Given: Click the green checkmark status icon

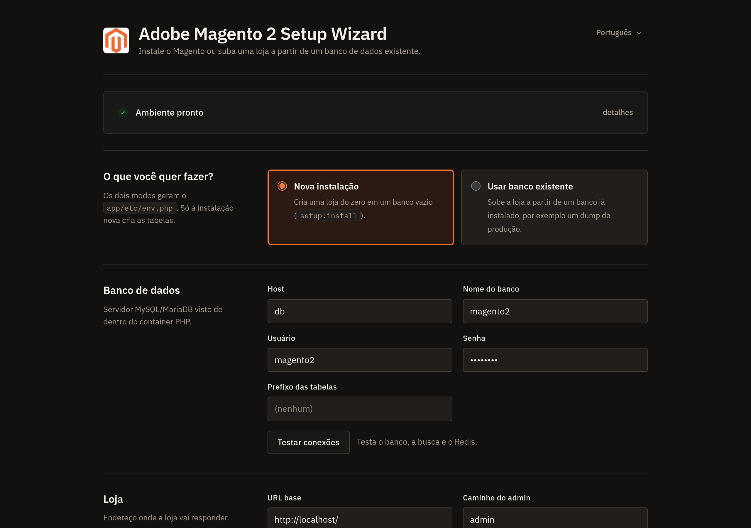Looking at the screenshot, I should tap(123, 113).
